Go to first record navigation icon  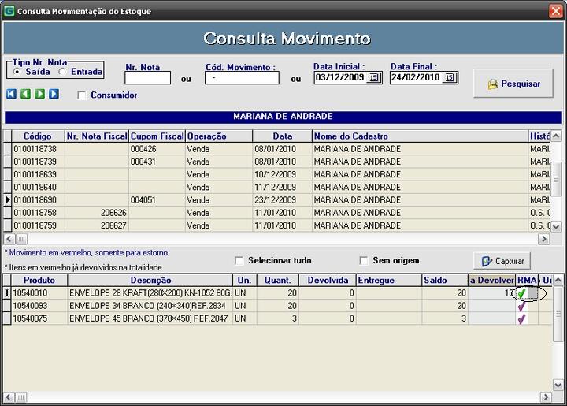coord(11,94)
